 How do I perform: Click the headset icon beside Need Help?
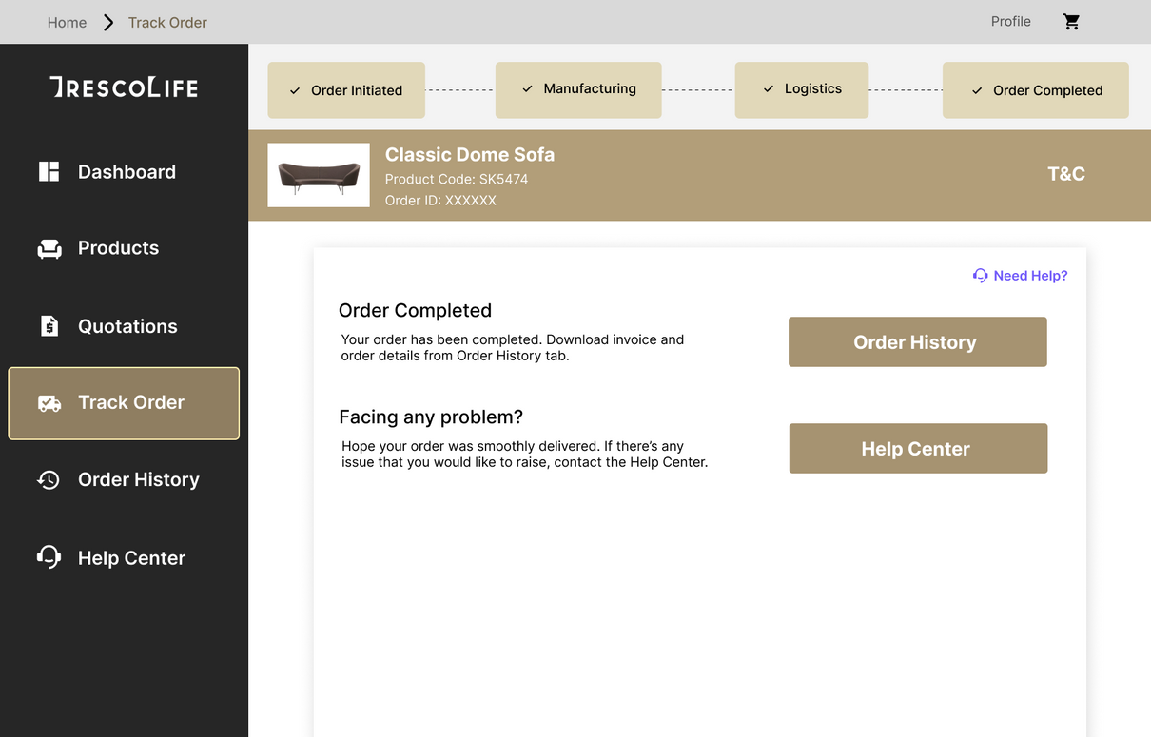pyautogui.click(x=980, y=276)
